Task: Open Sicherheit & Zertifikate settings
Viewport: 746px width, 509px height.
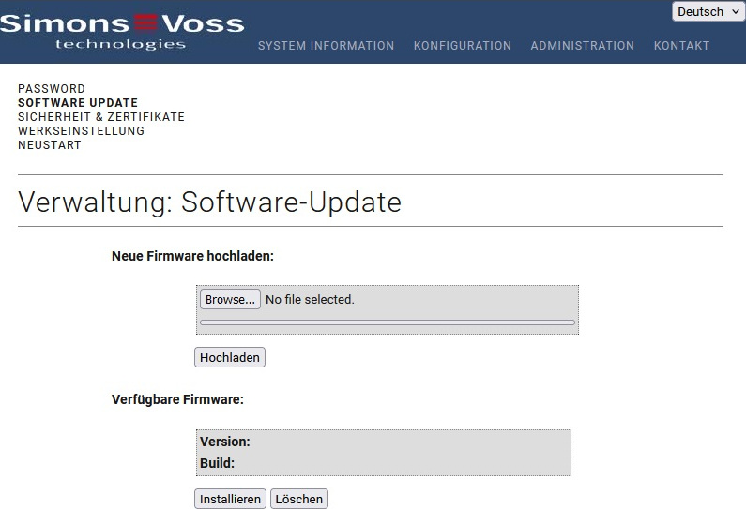Action: pyautogui.click(x=101, y=117)
